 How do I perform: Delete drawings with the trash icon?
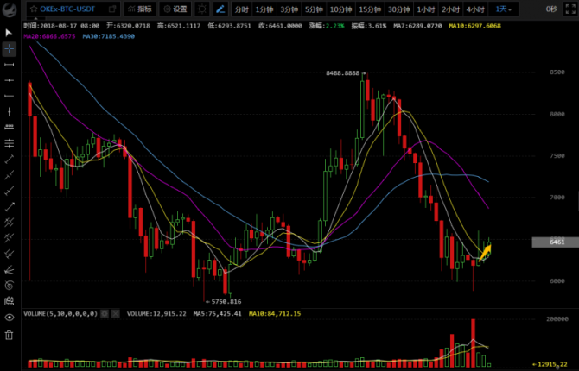[9, 335]
